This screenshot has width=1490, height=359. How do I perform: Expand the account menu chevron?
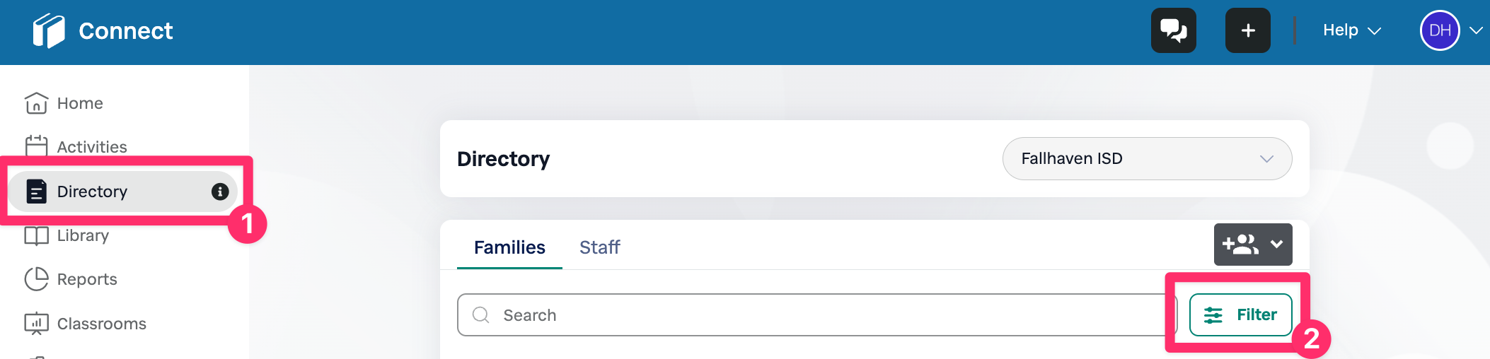tap(1476, 30)
